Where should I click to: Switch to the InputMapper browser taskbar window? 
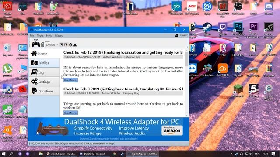tap(61, 154)
